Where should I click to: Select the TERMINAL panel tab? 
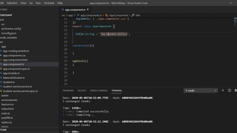tap(117, 91)
